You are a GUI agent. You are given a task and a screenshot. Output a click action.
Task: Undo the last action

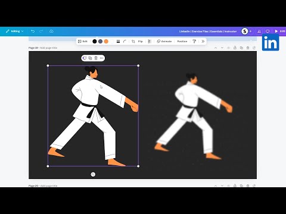pyautogui.click(x=33, y=32)
